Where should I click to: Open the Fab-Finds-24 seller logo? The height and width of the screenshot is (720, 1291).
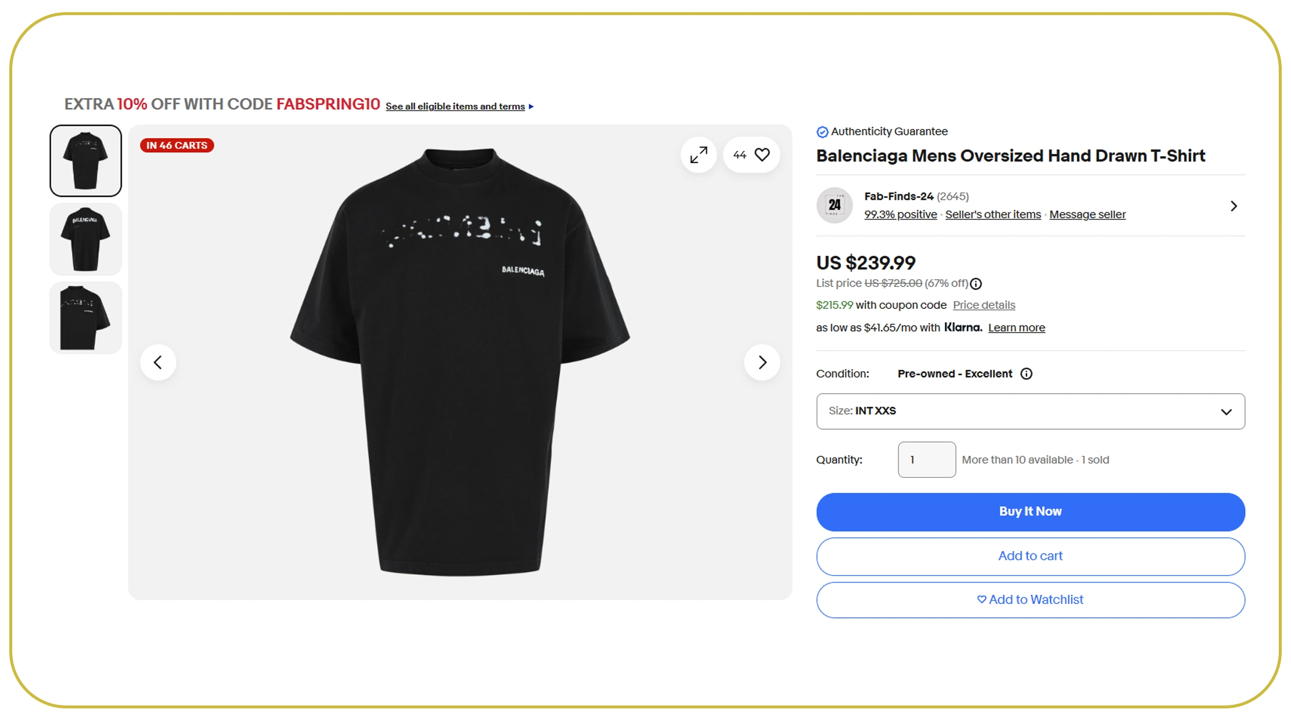point(835,205)
